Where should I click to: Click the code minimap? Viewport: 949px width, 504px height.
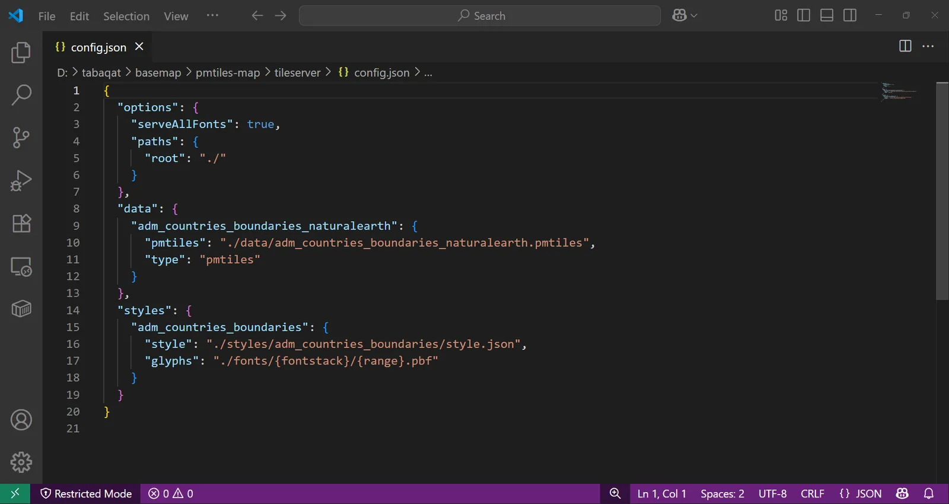click(899, 91)
